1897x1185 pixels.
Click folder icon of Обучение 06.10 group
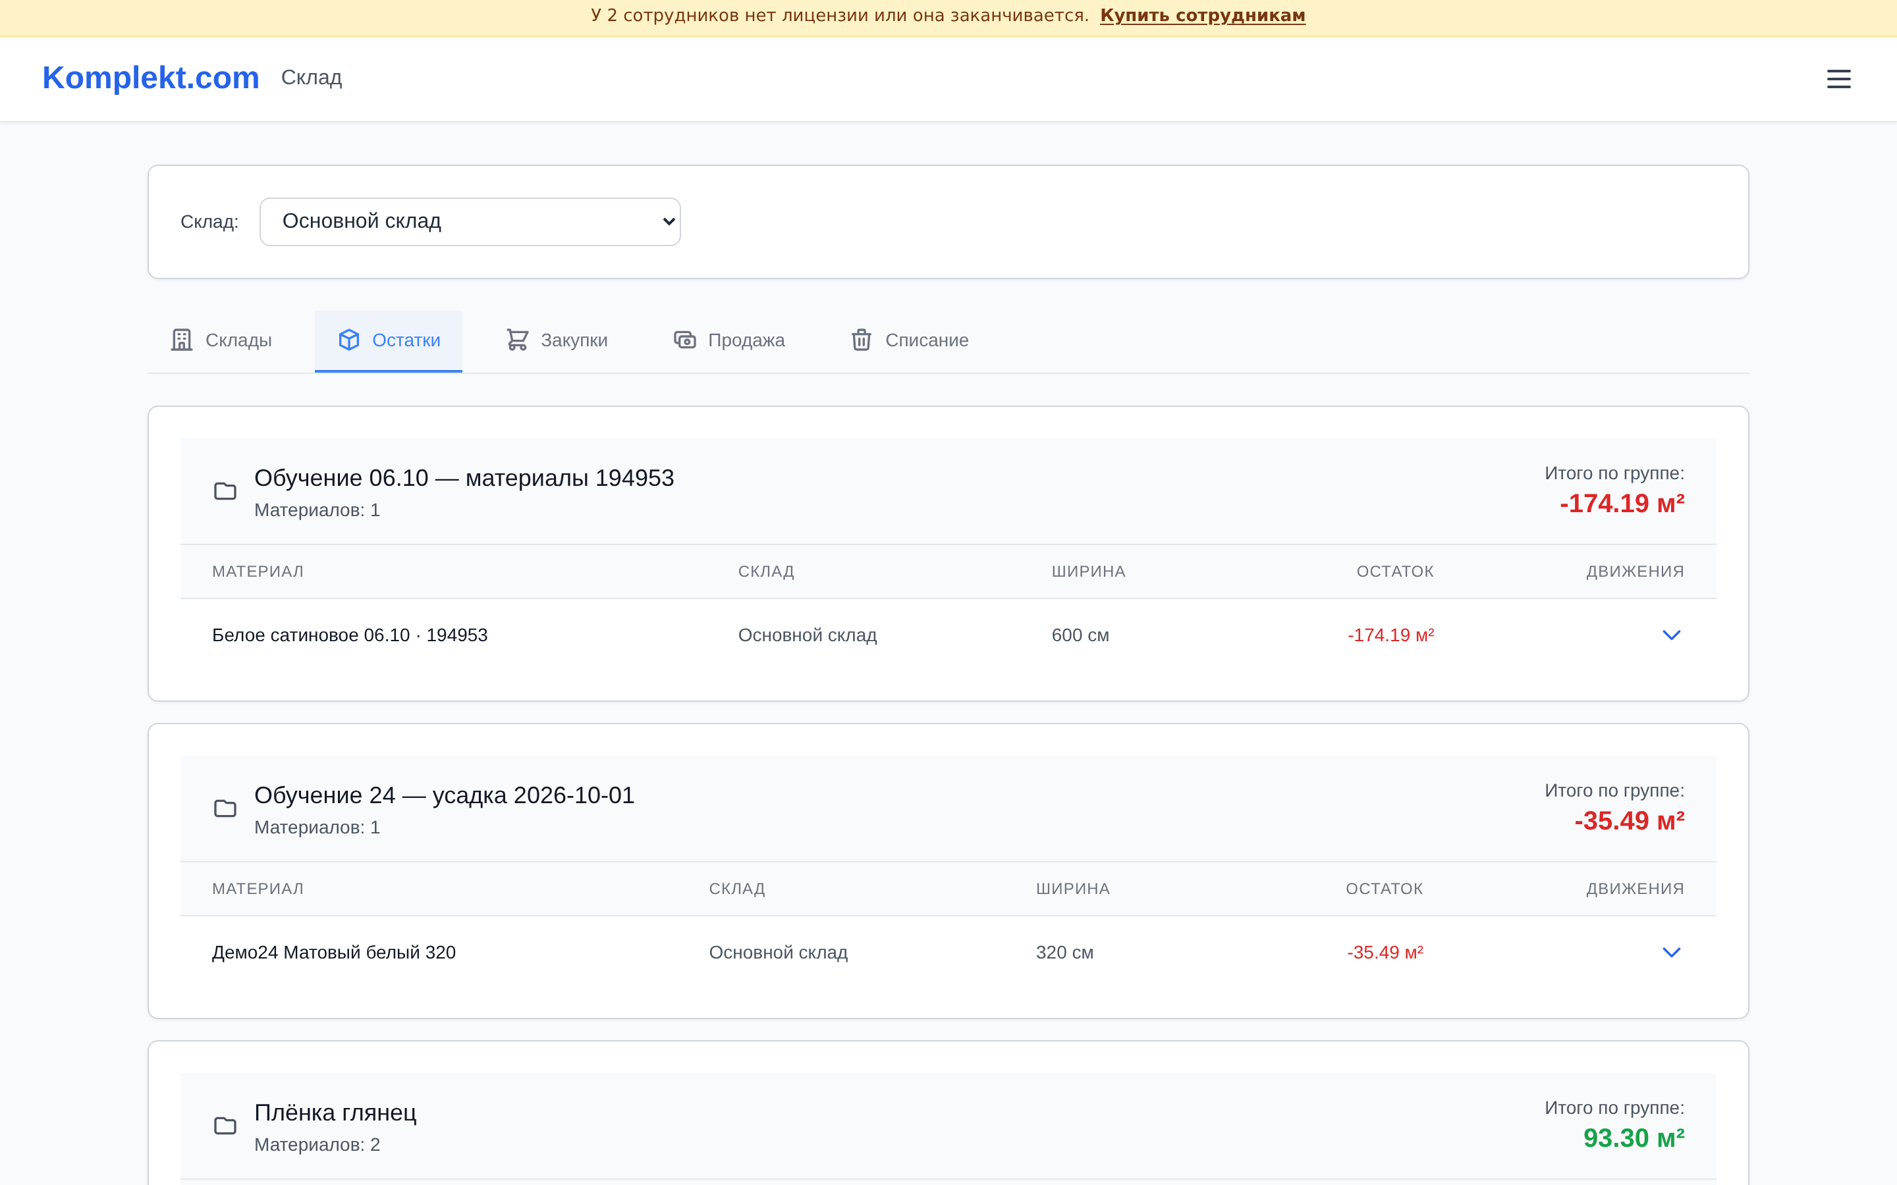point(225,491)
